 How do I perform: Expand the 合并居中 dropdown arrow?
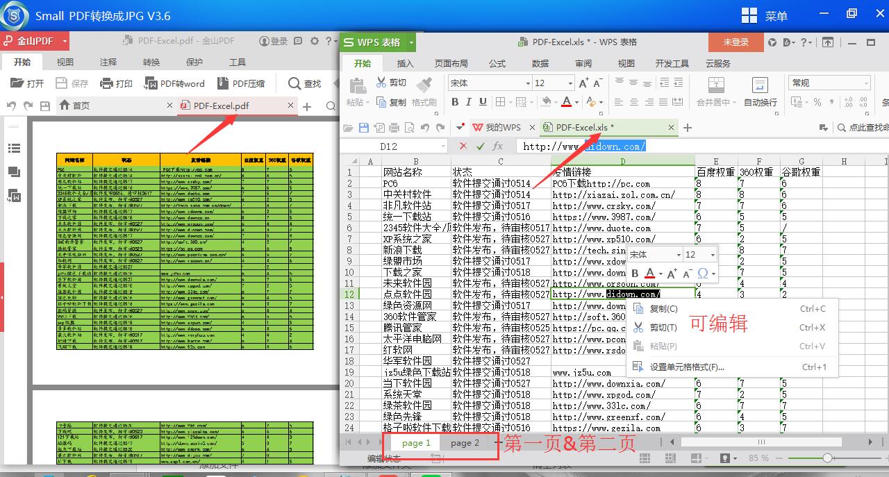pyautogui.click(x=735, y=102)
